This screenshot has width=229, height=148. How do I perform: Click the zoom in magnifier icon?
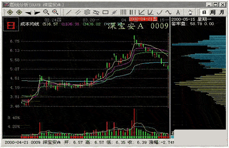coord(55,12)
